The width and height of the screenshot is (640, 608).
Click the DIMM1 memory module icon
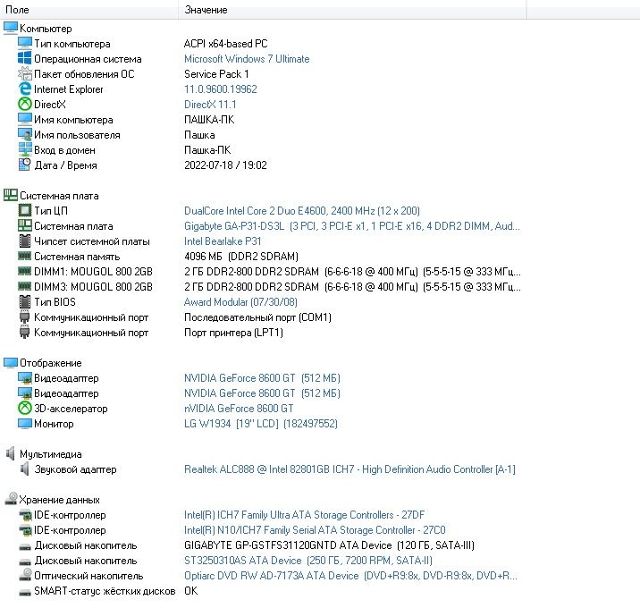(x=25, y=271)
